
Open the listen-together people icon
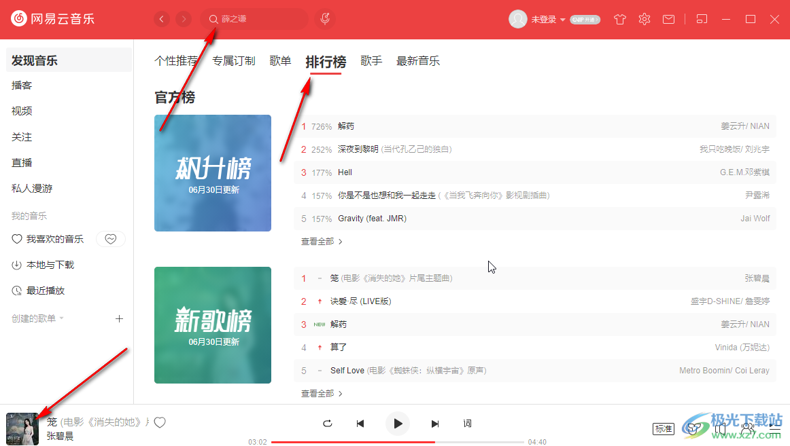coord(748,429)
